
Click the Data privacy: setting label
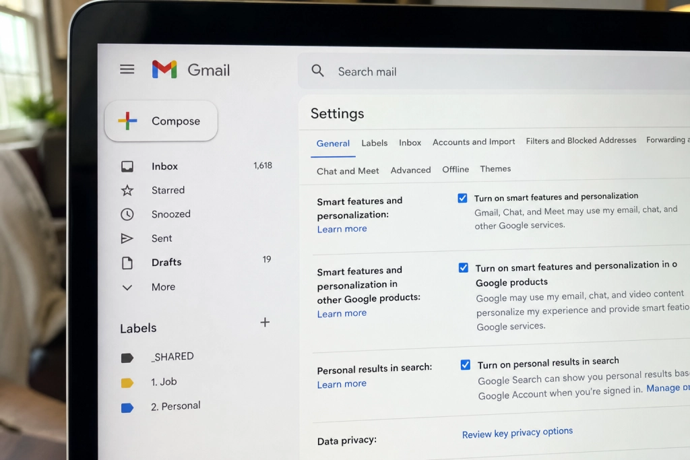point(347,440)
